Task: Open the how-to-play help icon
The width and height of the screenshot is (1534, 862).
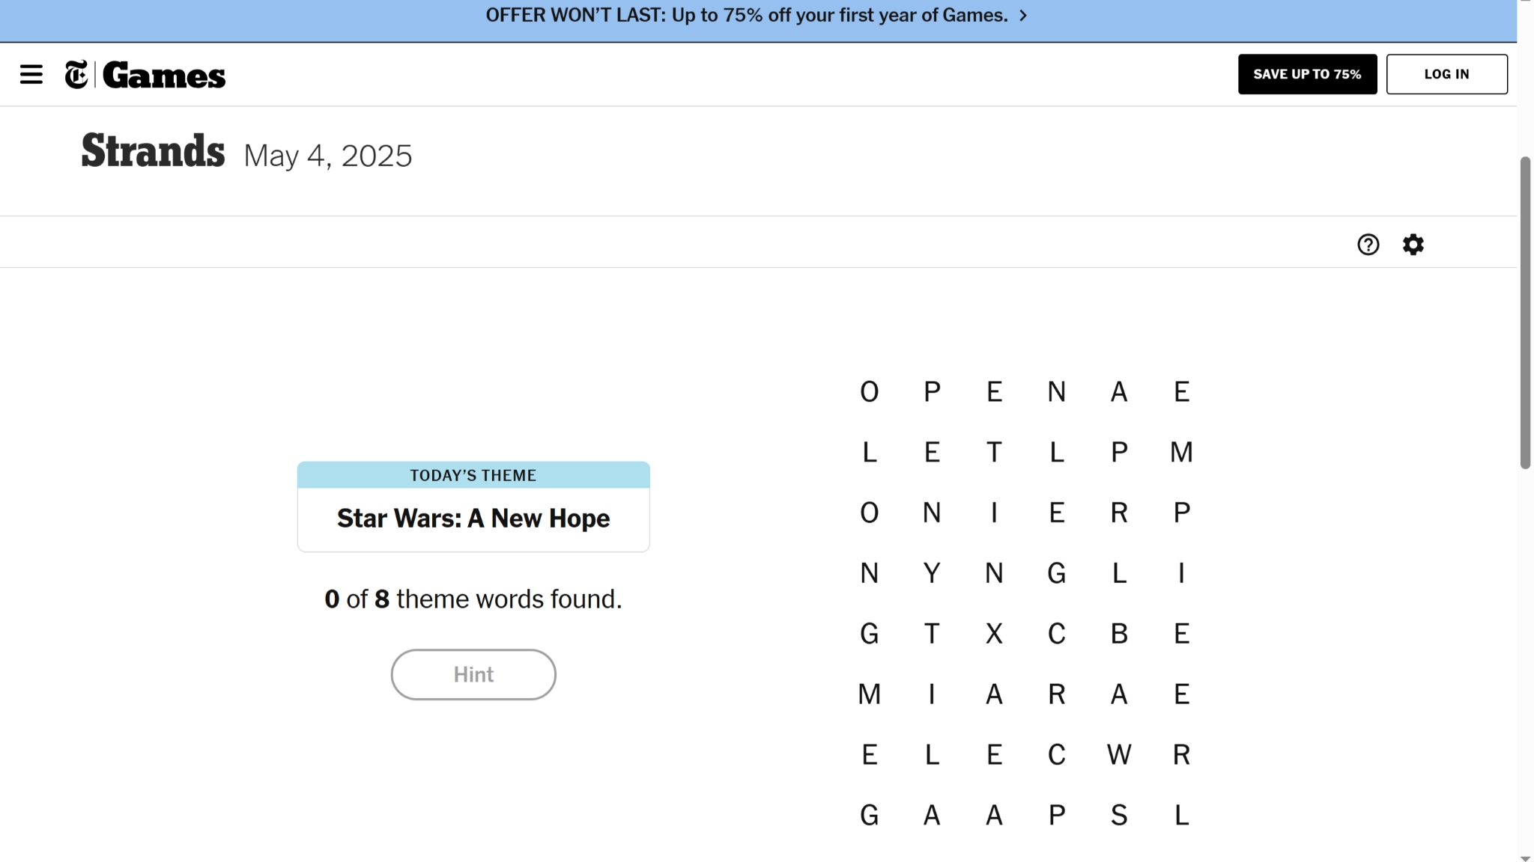Action: click(1368, 245)
